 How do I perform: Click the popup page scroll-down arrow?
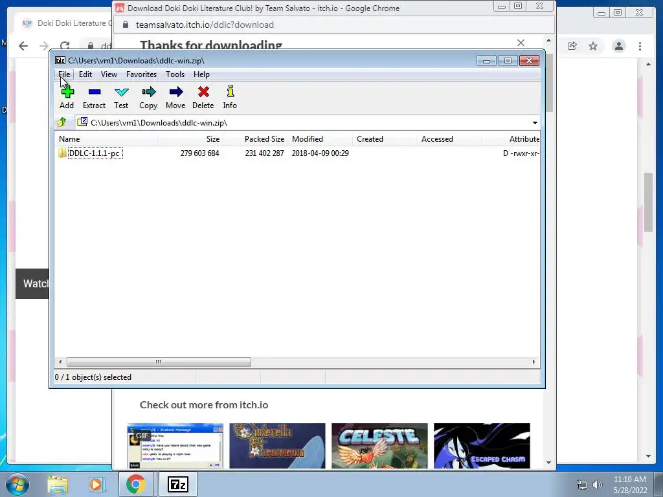(549, 462)
